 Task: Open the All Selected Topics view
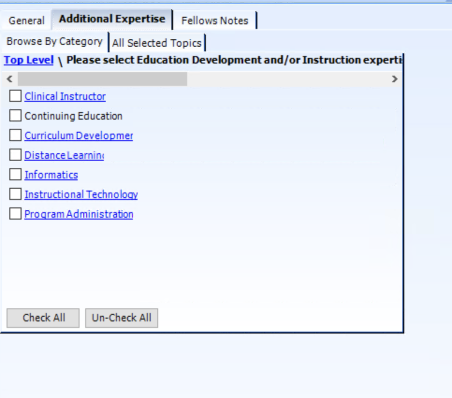(x=157, y=43)
